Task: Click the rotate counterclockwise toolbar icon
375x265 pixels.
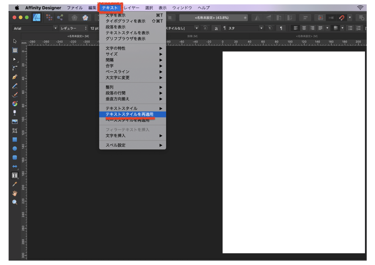Action: 280,18
